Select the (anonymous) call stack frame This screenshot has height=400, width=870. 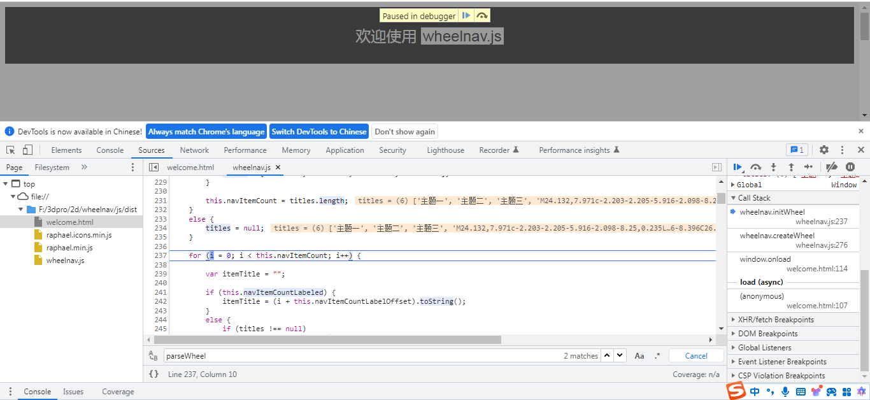(793, 301)
